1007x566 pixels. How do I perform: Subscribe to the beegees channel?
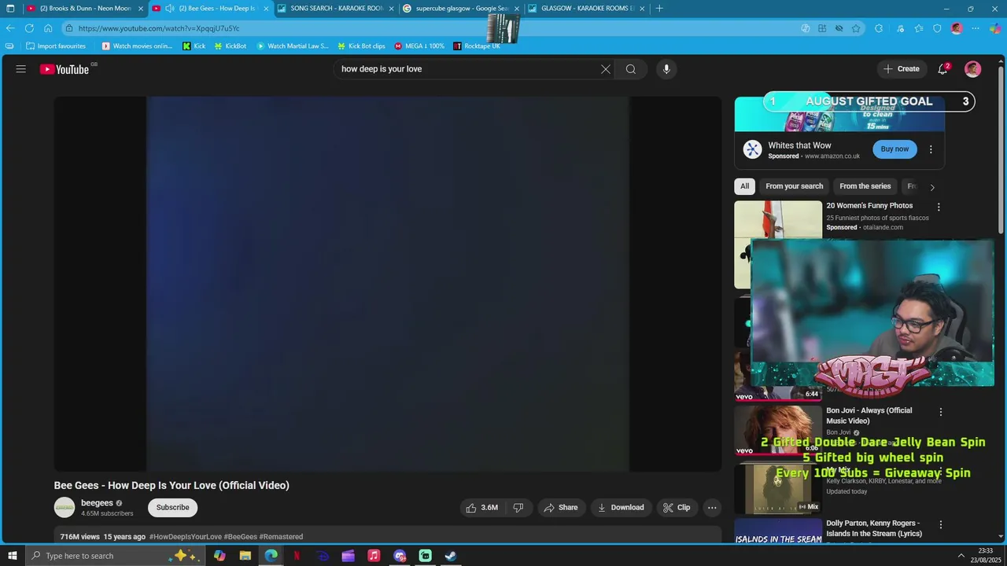pos(172,508)
